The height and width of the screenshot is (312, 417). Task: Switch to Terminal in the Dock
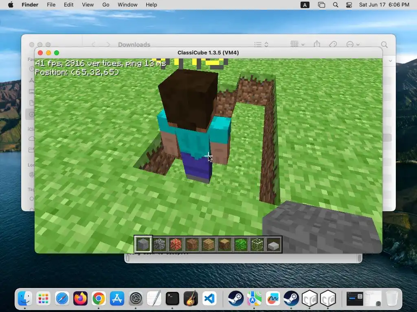(x=172, y=299)
